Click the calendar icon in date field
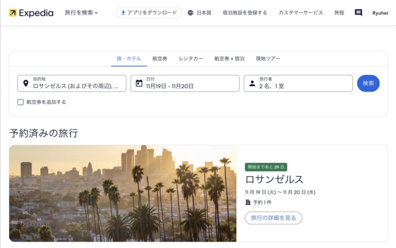The width and height of the screenshot is (396, 248). (x=139, y=83)
